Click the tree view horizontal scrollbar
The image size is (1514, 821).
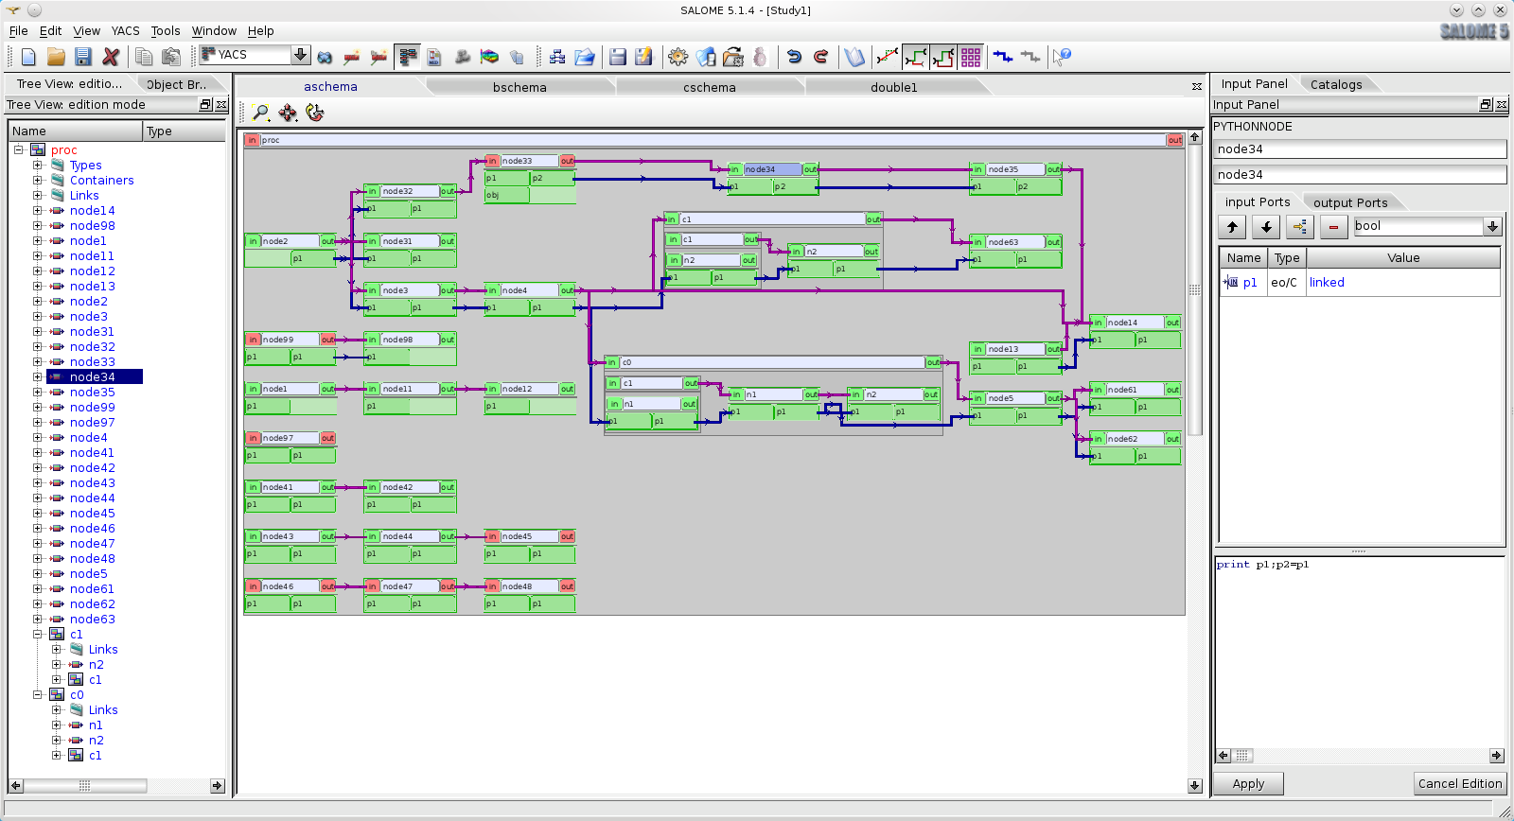coord(117,786)
